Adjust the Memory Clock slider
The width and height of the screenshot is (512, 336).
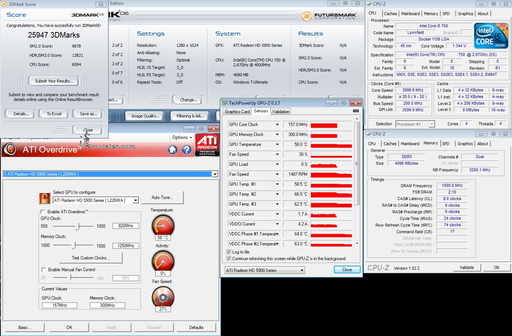click(x=74, y=245)
